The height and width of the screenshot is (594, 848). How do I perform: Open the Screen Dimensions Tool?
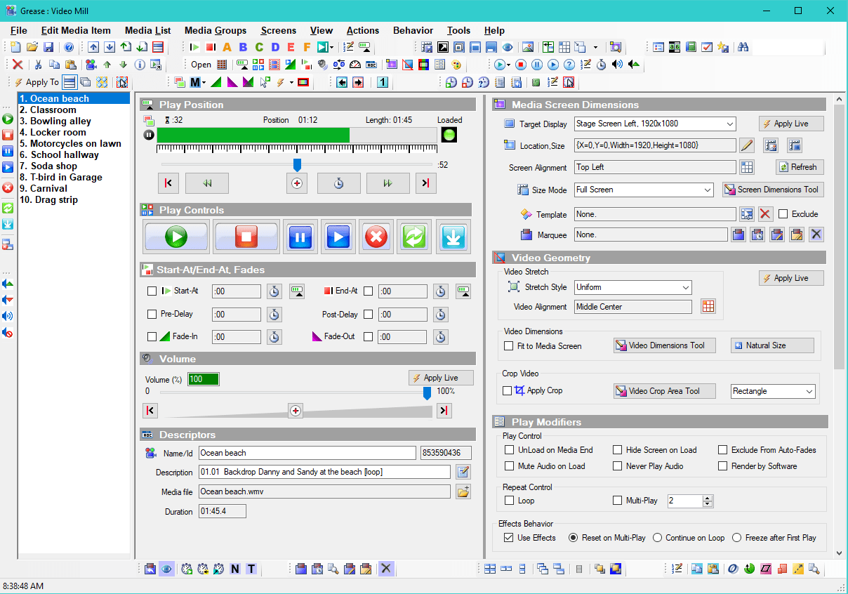pyautogui.click(x=773, y=190)
